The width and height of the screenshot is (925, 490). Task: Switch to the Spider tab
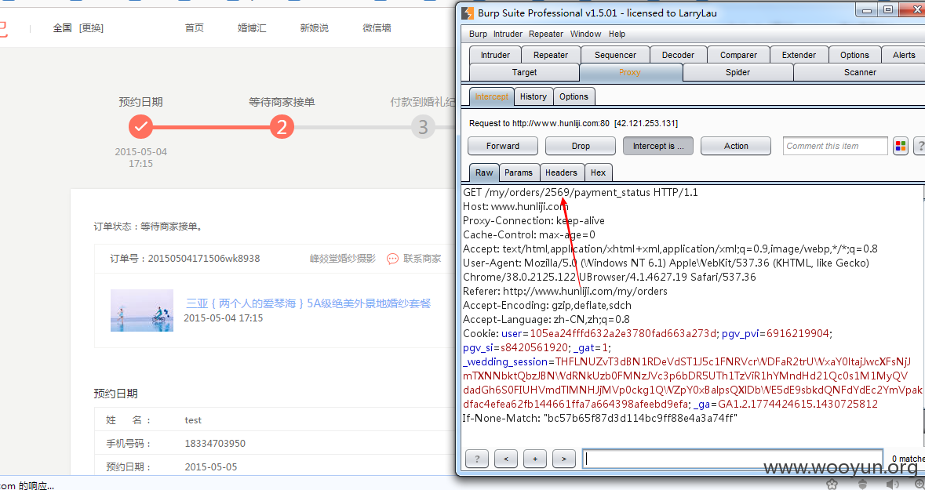pyautogui.click(x=738, y=72)
